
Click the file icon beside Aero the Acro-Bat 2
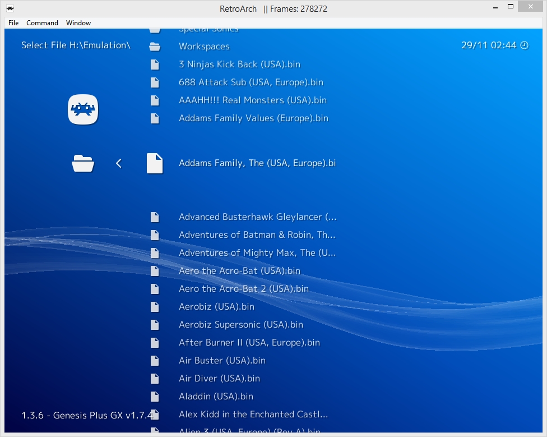[x=155, y=289]
